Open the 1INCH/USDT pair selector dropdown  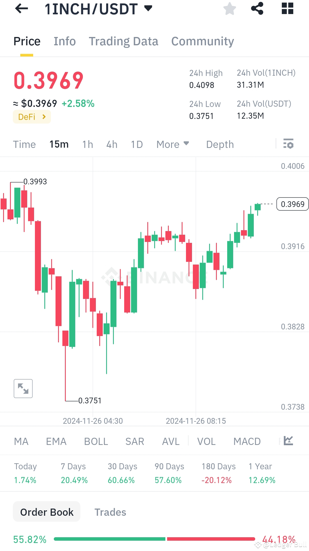(x=148, y=9)
